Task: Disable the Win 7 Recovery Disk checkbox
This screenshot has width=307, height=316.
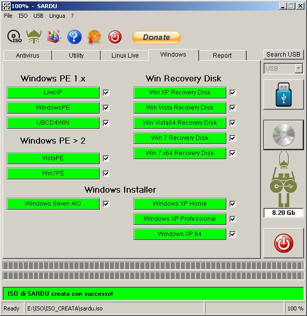Action: pos(233,138)
